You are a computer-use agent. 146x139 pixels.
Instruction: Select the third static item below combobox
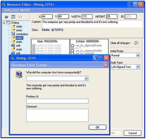tap(19, 49)
